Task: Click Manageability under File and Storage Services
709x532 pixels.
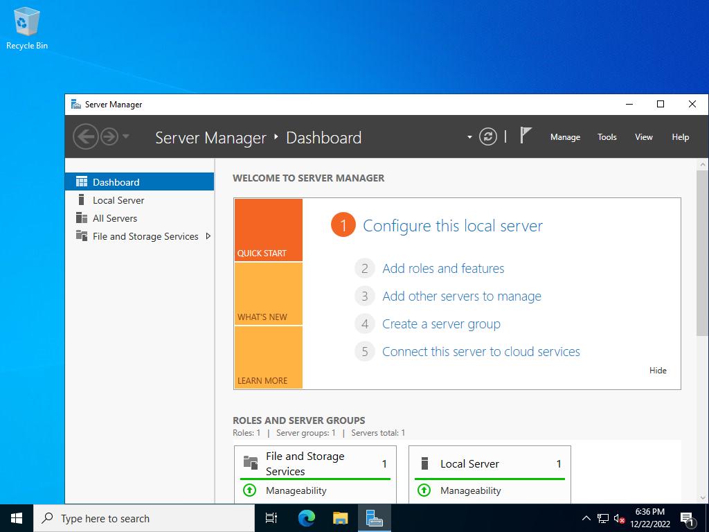Action: point(296,490)
